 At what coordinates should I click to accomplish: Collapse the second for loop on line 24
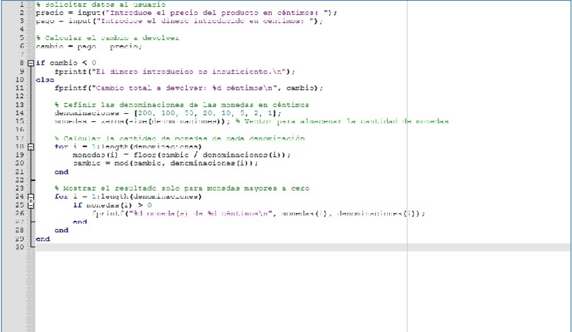point(31,197)
